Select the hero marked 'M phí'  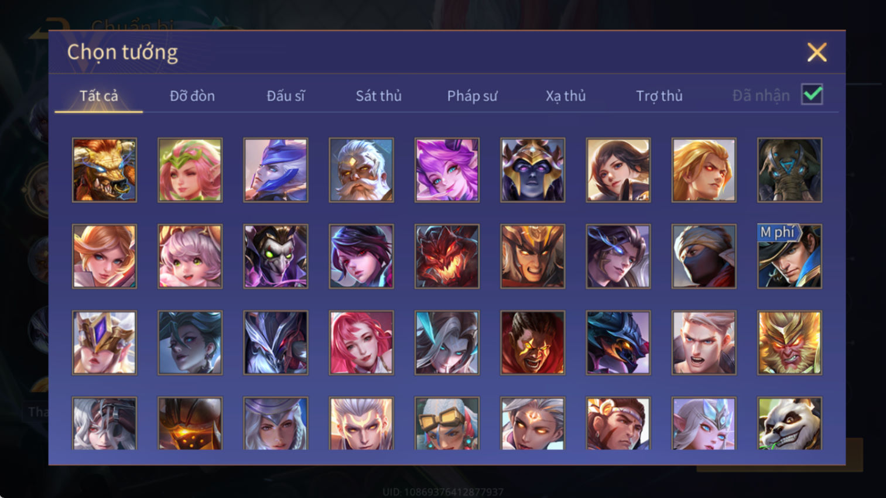789,256
